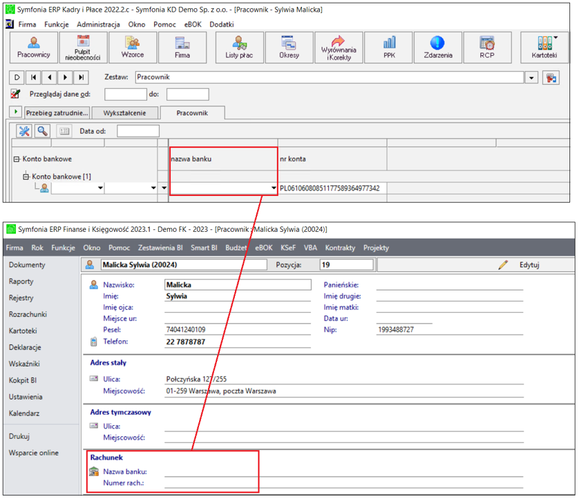Click the previous record navigation arrow
The height and width of the screenshot is (501, 579).
(49, 77)
